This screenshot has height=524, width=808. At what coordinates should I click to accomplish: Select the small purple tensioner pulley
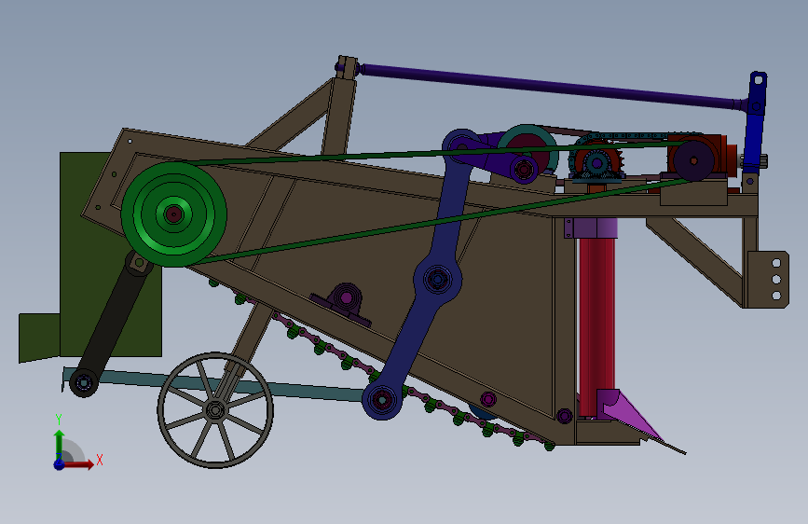[x=525, y=169]
